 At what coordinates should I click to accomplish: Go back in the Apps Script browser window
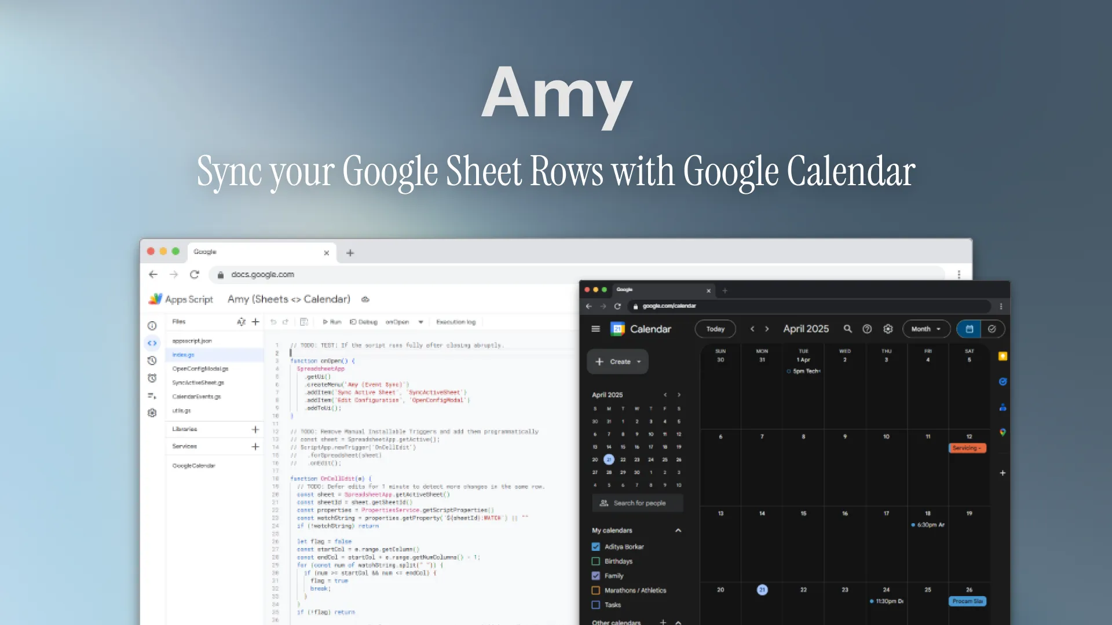(153, 274)
